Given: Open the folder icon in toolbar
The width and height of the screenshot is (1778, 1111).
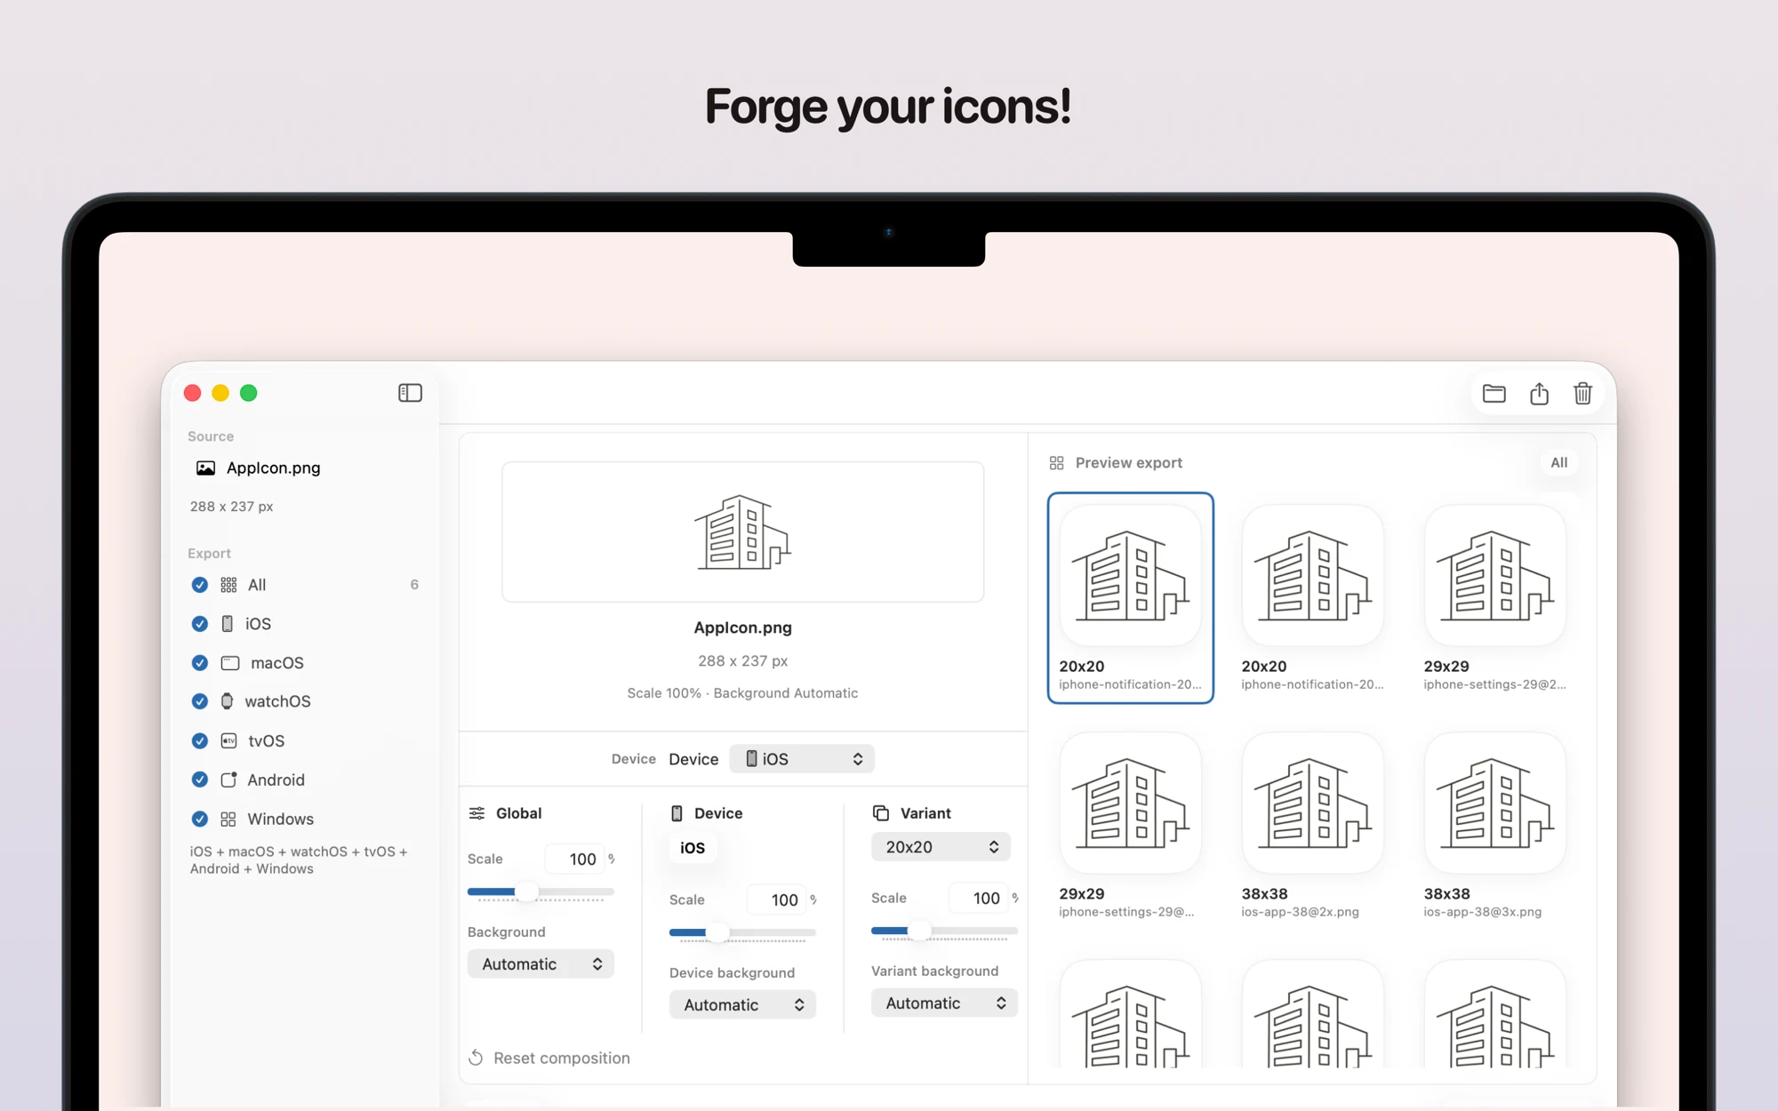Looking at the screenshot, I should [1494, 394].
